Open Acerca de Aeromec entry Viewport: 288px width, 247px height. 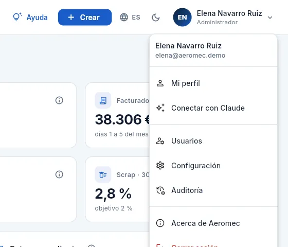pyautogui.click(x=213, y=223)
